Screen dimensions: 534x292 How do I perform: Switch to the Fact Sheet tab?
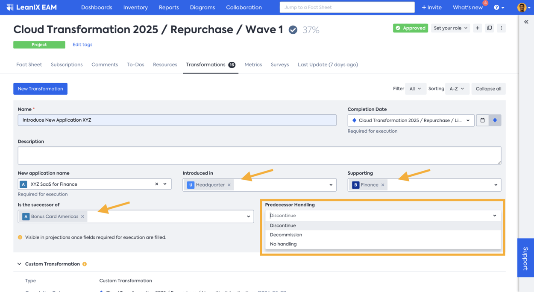coord(29,65)
